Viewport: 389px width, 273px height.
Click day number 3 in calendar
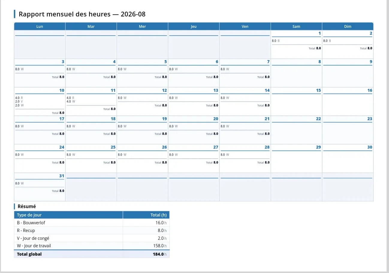tap(63, 62)
